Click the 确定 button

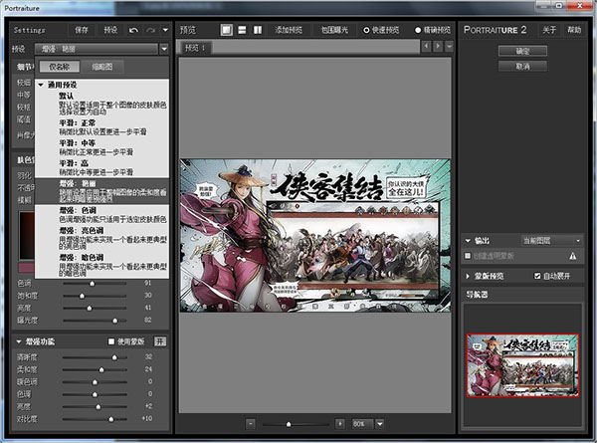pos(522,50)
